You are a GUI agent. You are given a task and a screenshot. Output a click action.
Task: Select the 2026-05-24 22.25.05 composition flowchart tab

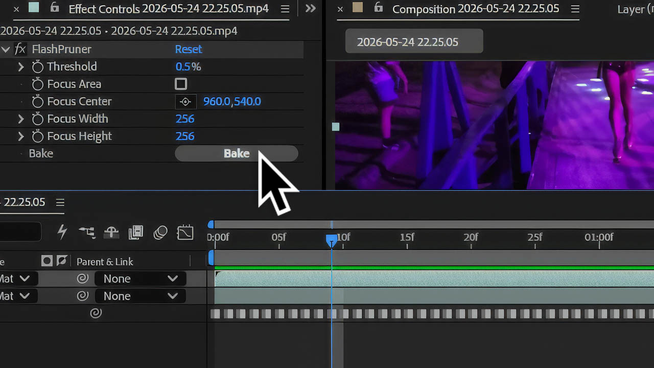[x=414, y=42]
